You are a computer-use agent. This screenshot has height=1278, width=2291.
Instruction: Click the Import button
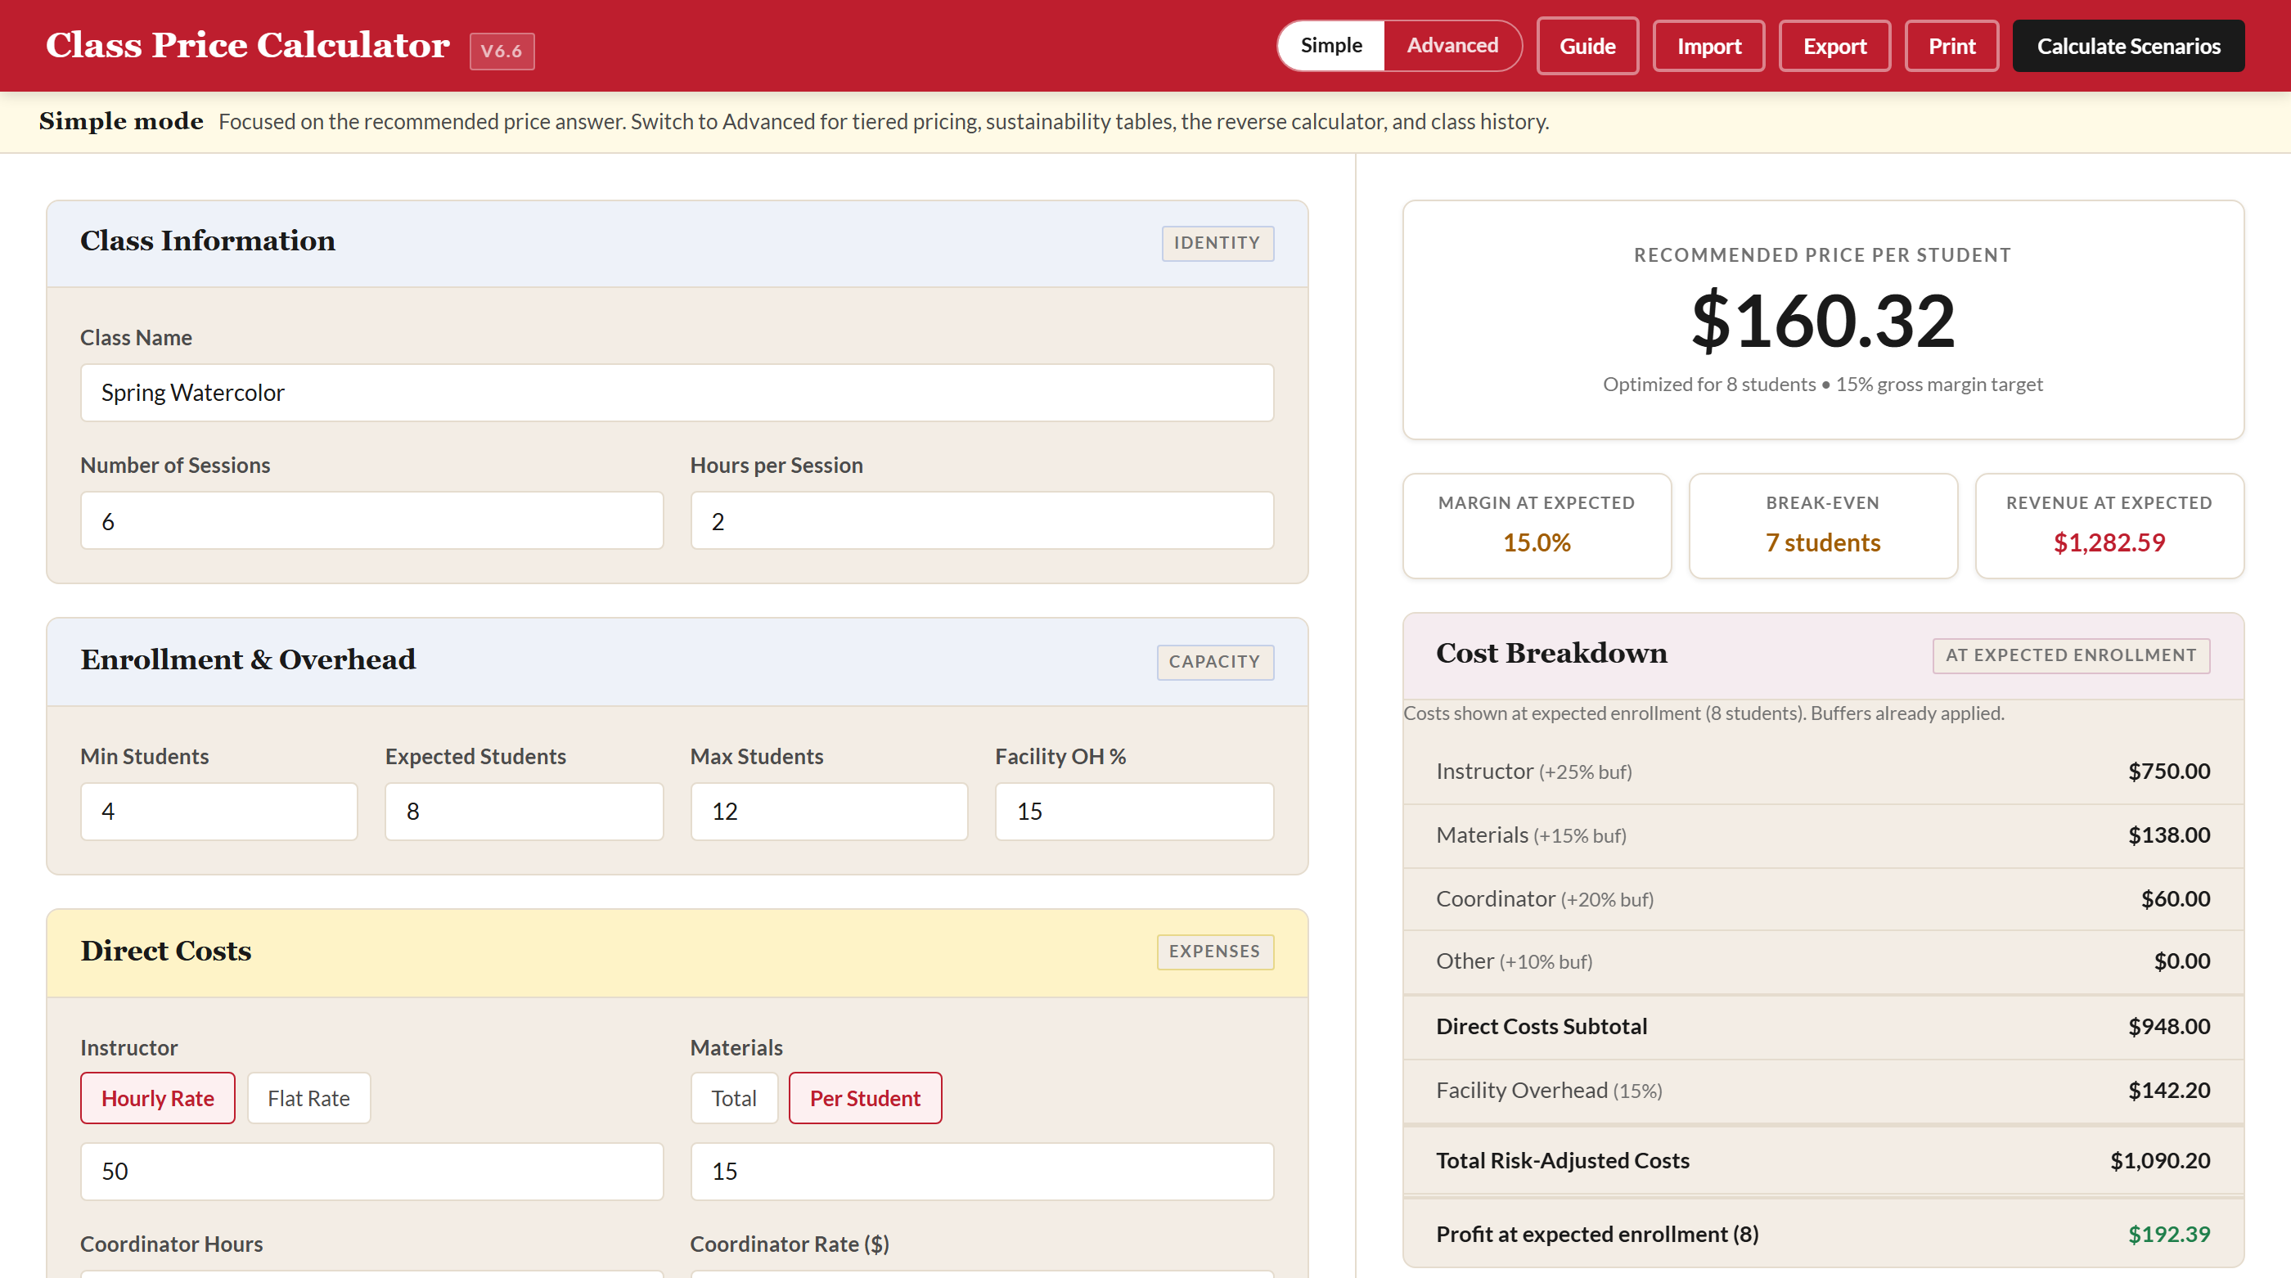pos(1708,47)
